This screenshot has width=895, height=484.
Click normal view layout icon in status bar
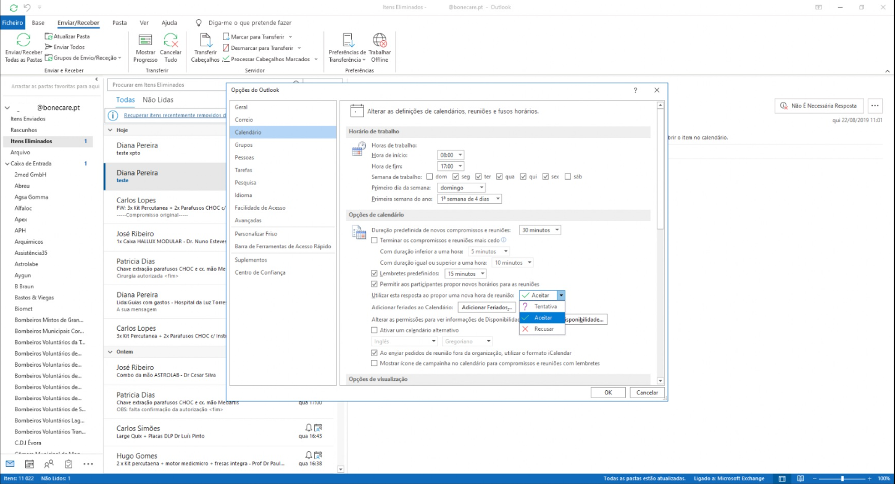tap(781, 478)
